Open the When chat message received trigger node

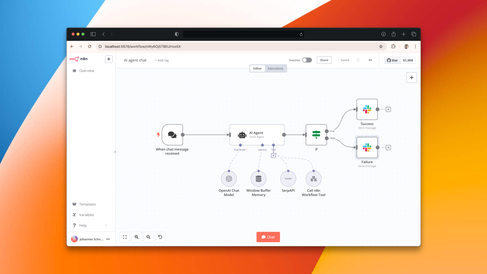coord(172,135)
